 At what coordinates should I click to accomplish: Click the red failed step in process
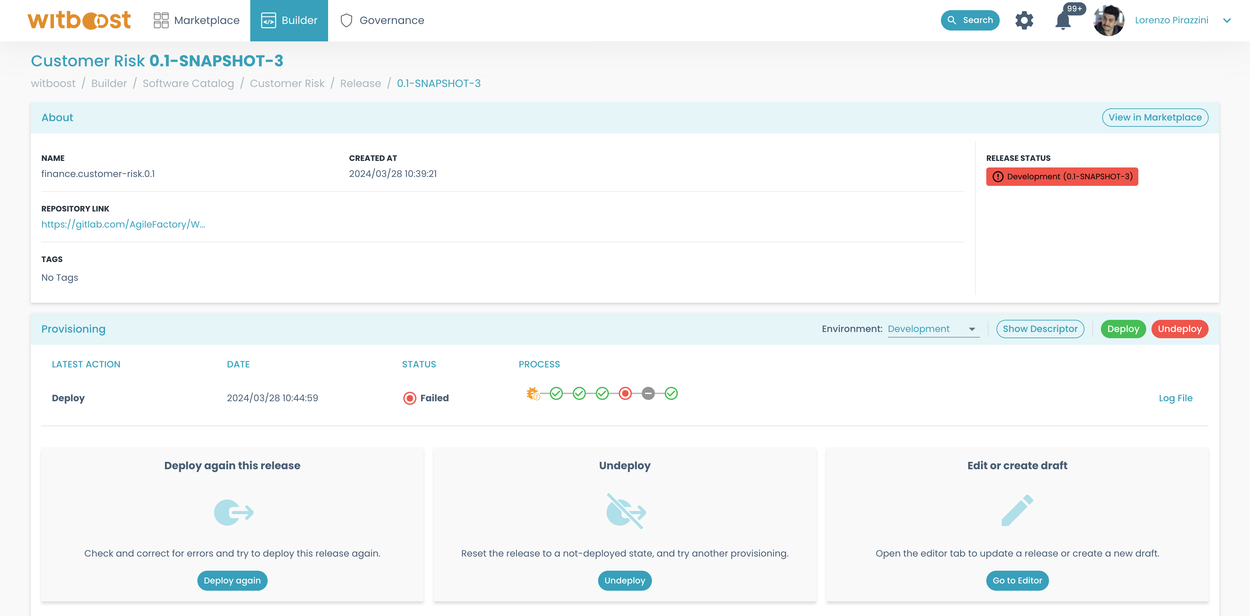tap(625, 393)
